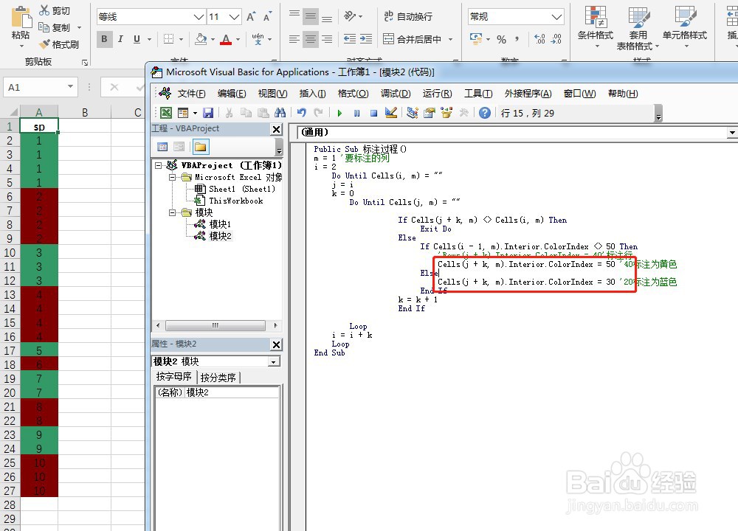This screenshot has height=531, width=738.
Task: Open the font name dropdown showing 等线
Action: 199,17
